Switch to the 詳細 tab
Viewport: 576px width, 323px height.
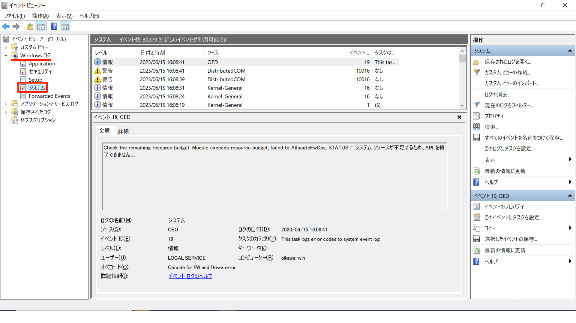tap(123, 131)
